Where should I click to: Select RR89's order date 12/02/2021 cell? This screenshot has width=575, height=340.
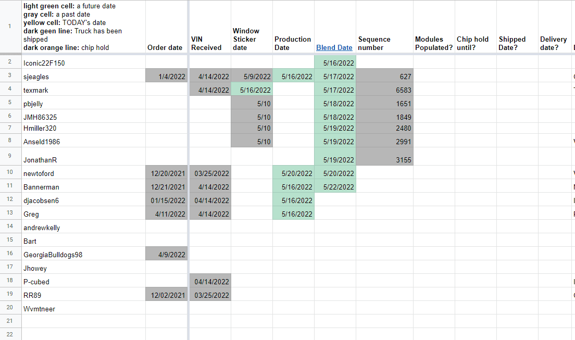[166, 295]
